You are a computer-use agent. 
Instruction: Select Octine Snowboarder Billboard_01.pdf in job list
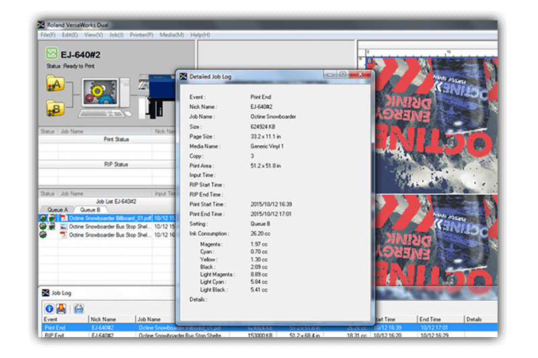coord(110,218)
